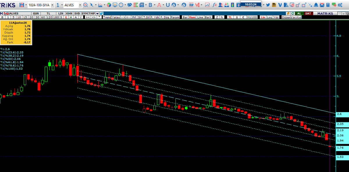
Task: Click the pie chart icon
Action: pos(109,5)
